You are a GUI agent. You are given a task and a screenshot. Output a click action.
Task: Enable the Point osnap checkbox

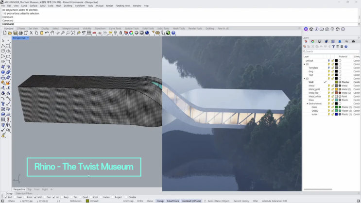pos(25,197)
